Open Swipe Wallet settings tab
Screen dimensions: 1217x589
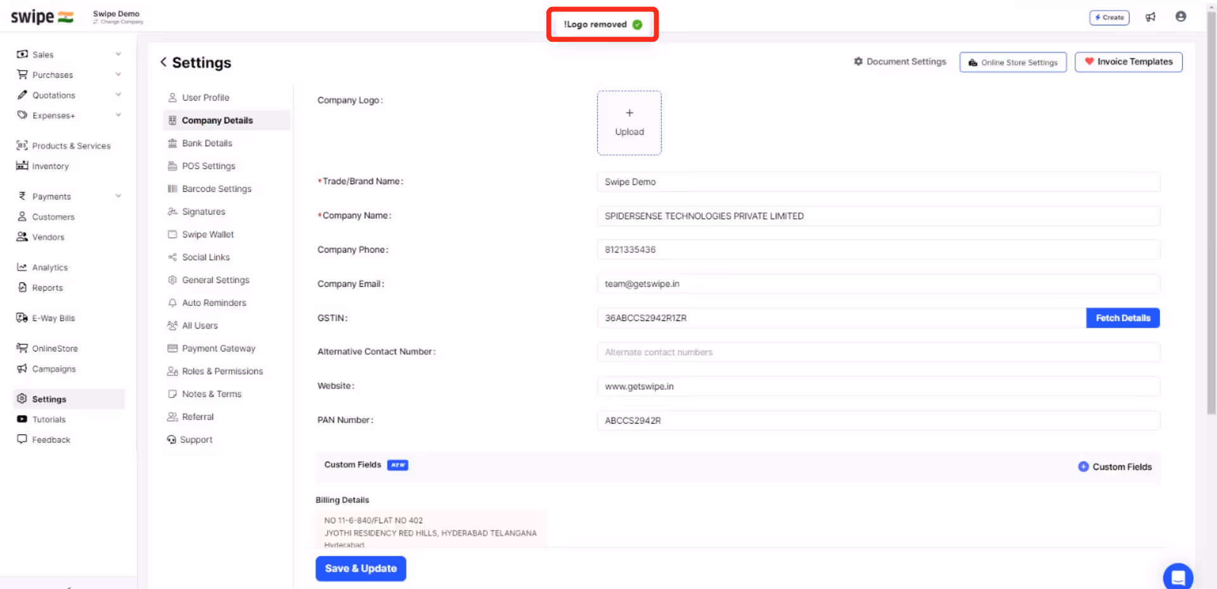point(226,234)
